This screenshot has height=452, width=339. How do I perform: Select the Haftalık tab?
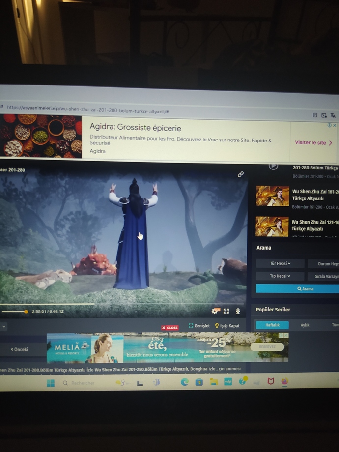click(x=272, y=325)
